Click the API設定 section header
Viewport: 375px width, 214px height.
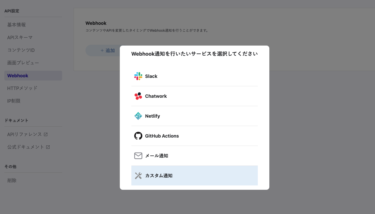pyautogui.click(x=12, y=11)
